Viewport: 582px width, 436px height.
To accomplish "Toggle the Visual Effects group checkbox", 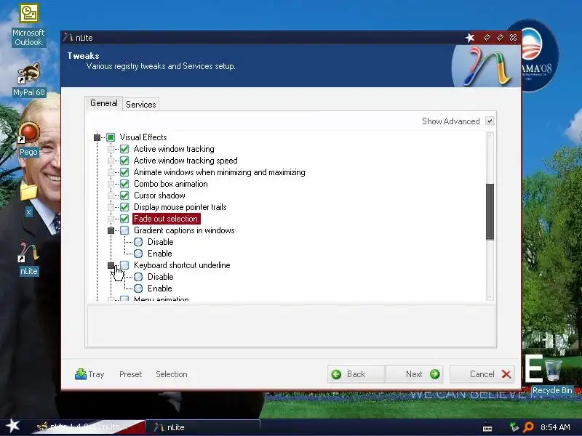I will (111, 137).
